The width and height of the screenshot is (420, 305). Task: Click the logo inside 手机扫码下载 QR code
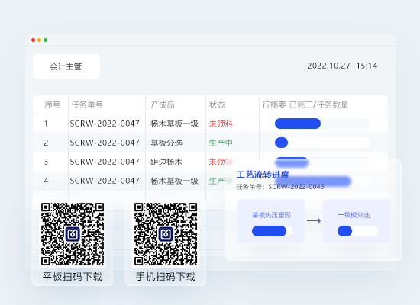tap(166, 234)
